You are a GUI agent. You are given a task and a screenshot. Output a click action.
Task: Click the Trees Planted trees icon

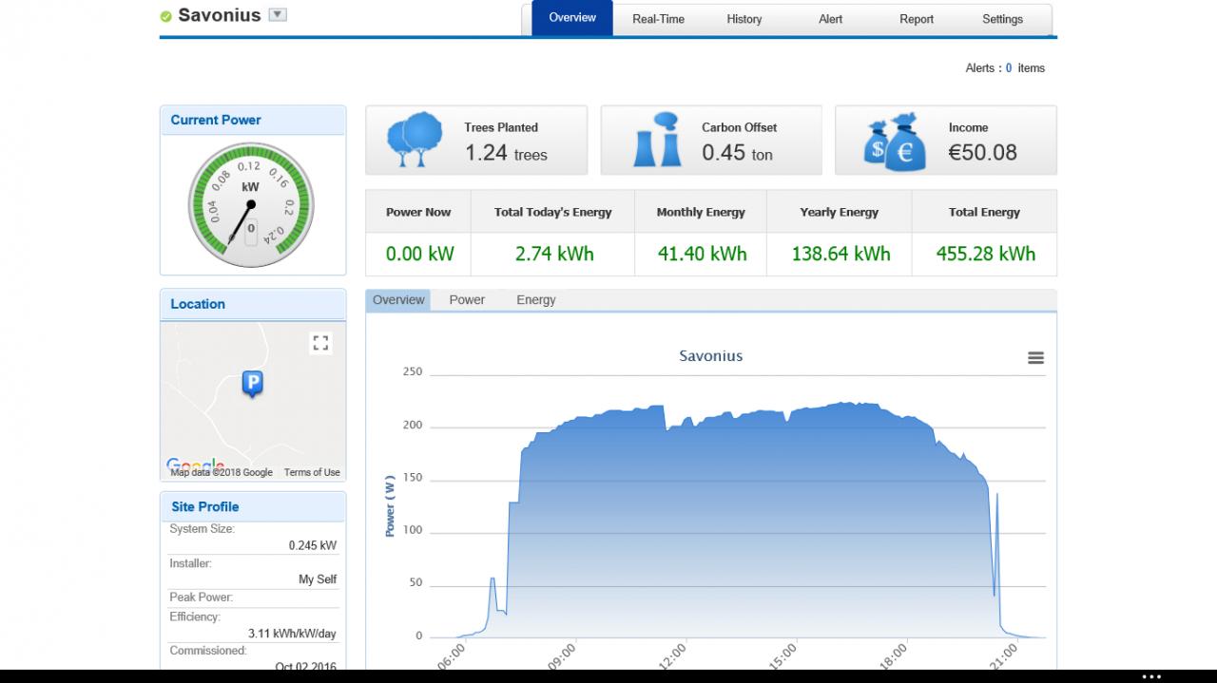[415, 140]
